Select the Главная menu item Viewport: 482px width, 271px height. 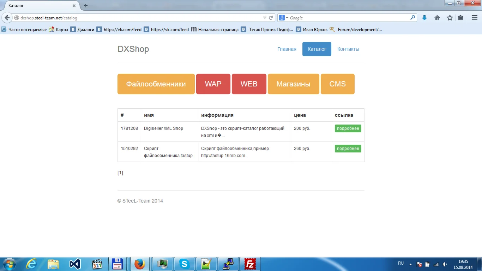tap(287, 49)
